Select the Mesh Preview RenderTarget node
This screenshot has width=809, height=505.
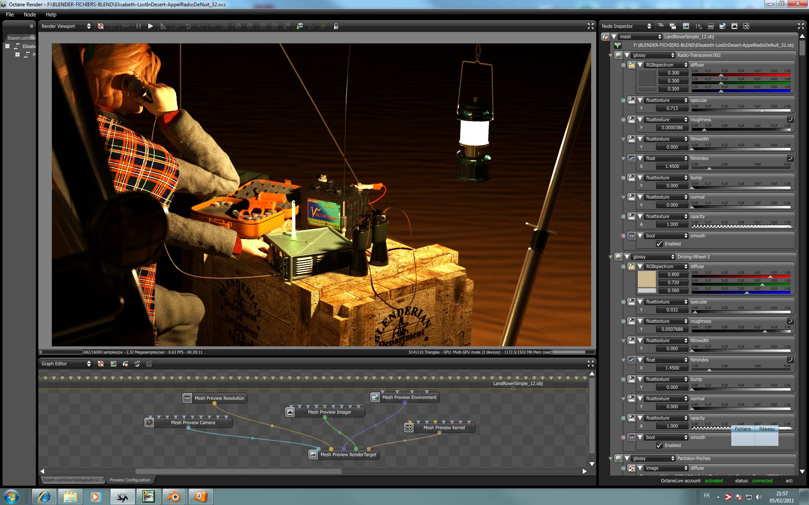348,454
